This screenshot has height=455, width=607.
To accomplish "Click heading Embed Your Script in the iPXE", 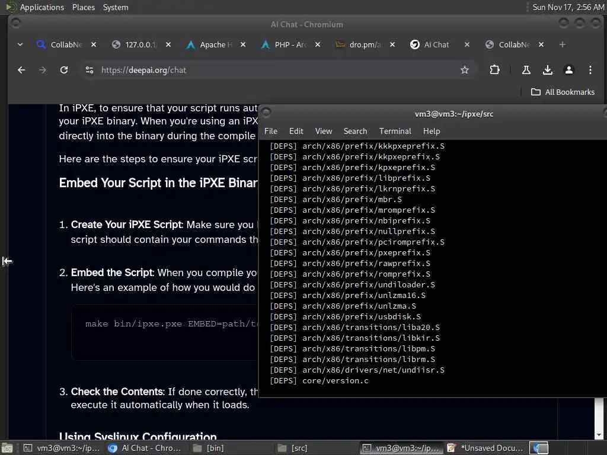I will pos(158,182).
